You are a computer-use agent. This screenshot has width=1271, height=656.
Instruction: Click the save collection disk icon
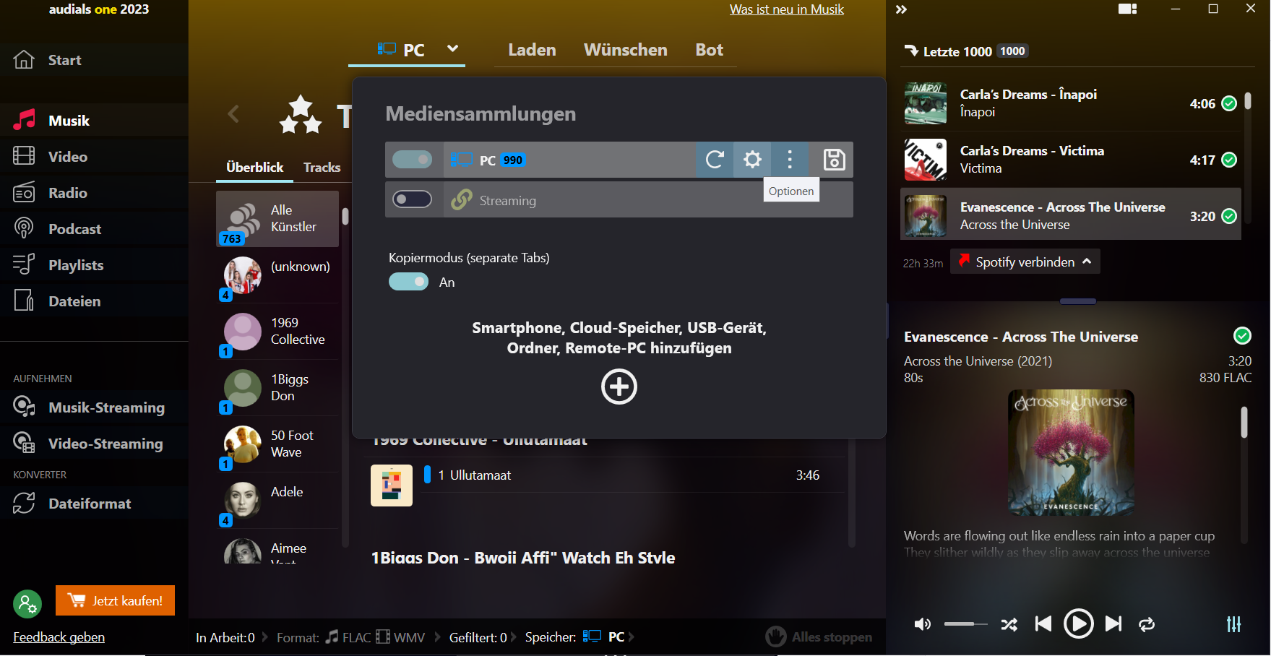click(834, 160)
